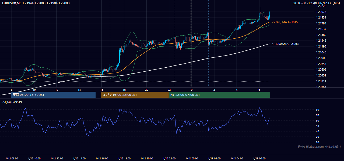Click the 1/12 20:00 time label
The image size is (344, 161).
click(x=147, y=159)
